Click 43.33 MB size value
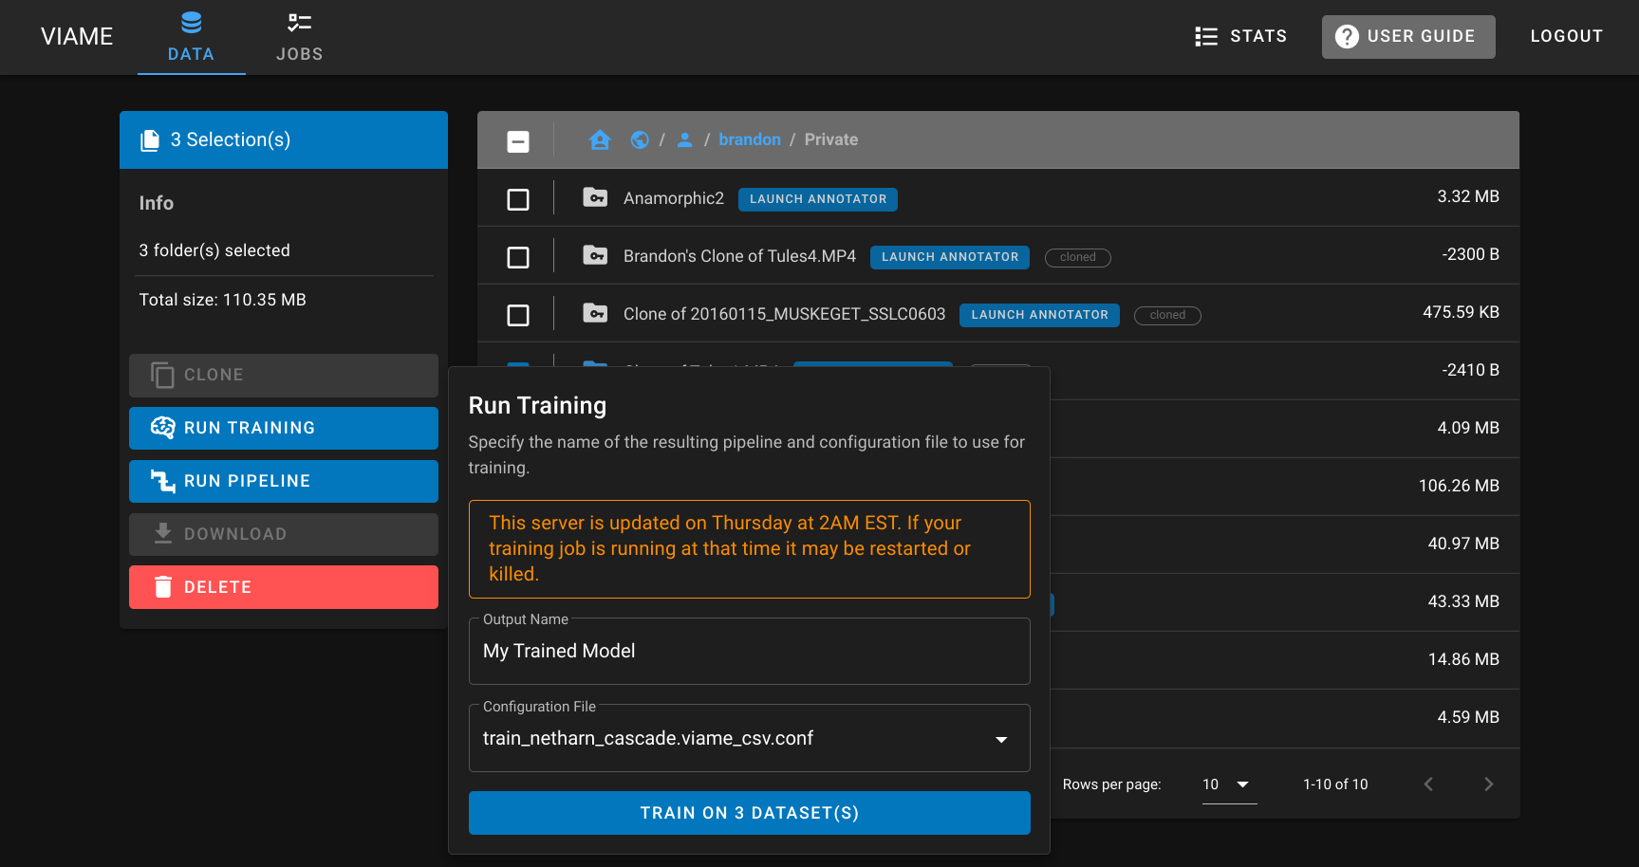 point(1463,601)
